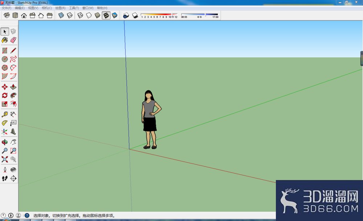
Task: Open the 文件(F) menu
Action: [7, 8]
